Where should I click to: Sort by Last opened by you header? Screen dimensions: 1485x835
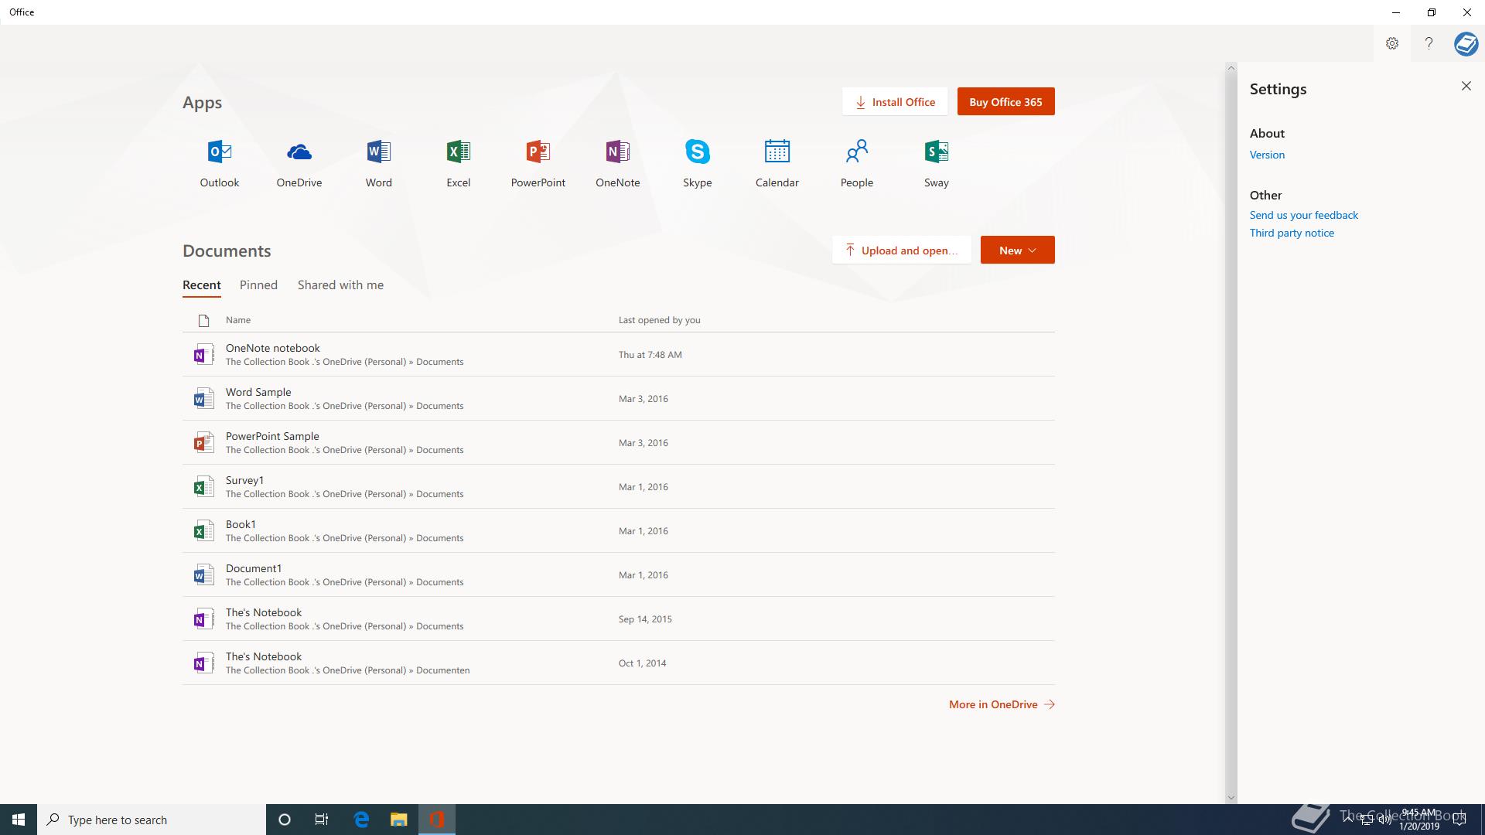(x=660, y=320)
